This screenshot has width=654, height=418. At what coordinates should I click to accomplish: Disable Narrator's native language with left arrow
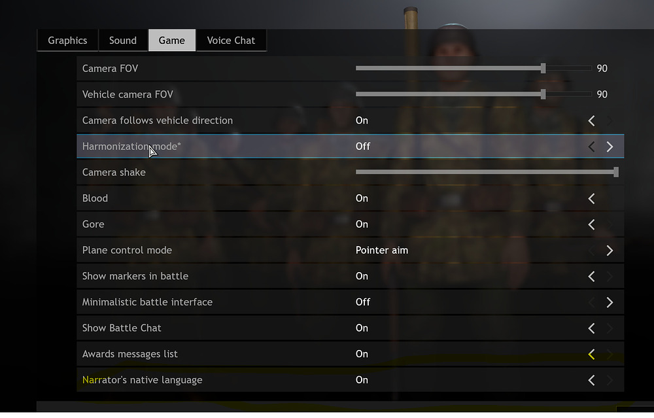click(x=591, y=380)
